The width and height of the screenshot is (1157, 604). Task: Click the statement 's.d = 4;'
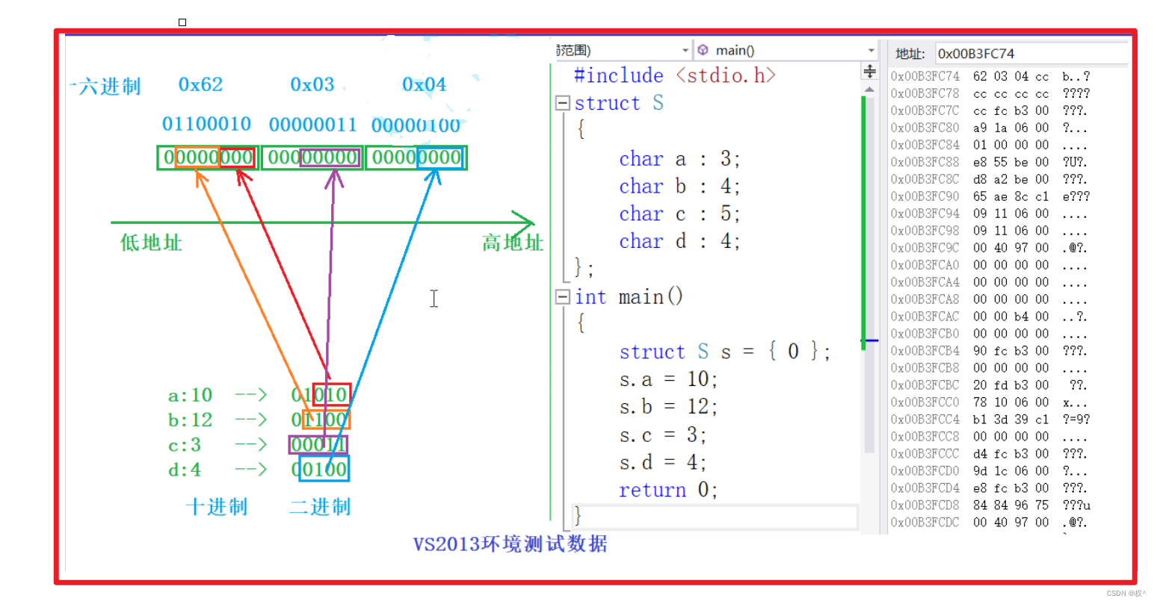663,462
